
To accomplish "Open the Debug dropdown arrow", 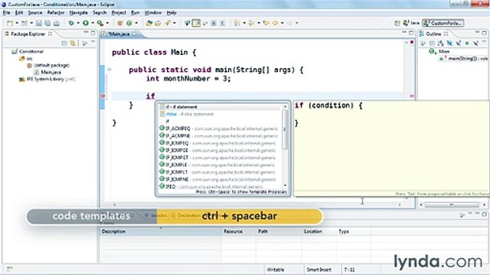I will tap(78, 23).
